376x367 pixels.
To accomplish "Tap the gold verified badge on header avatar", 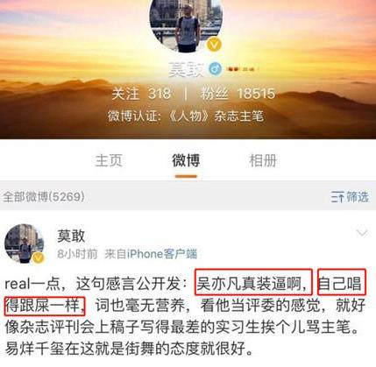I will pos(215,45).
